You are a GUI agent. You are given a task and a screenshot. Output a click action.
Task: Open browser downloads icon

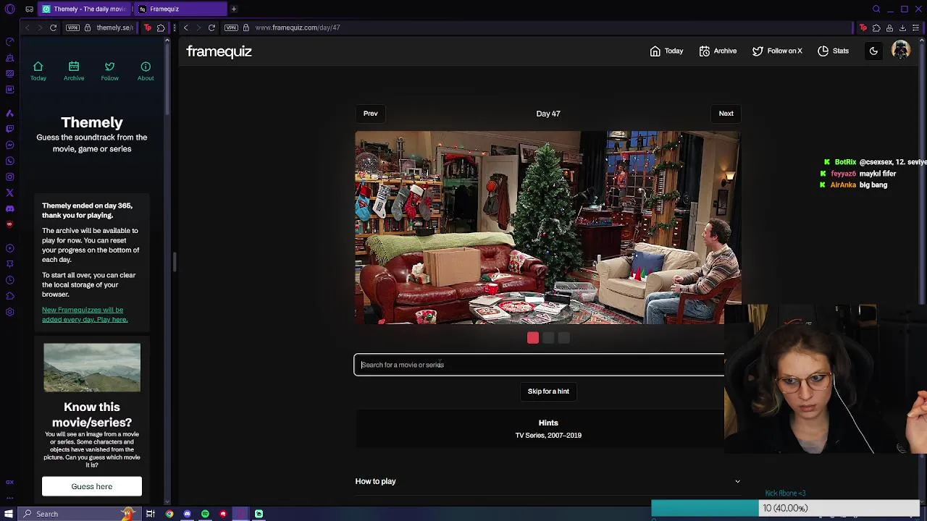tap(902, 27)
